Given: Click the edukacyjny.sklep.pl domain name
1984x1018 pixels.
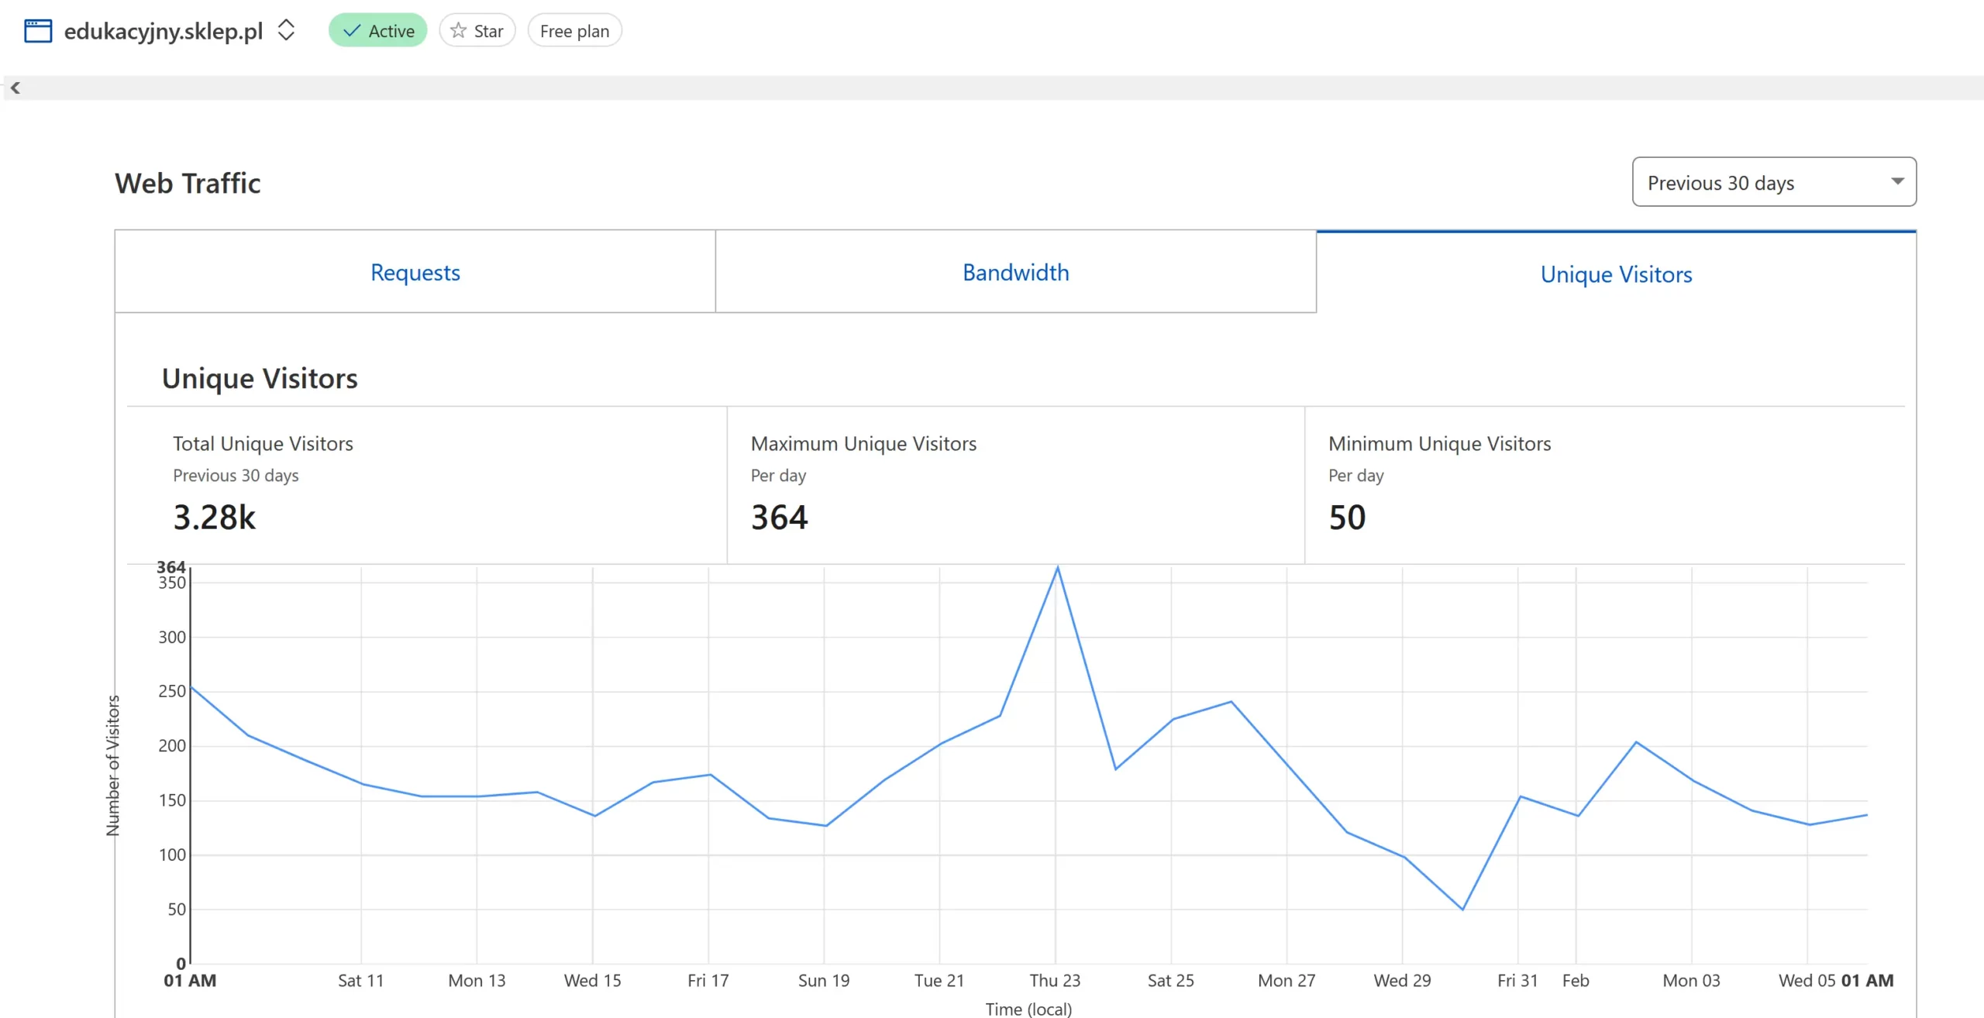Looking at the screenshot, I should coord(164,31).
